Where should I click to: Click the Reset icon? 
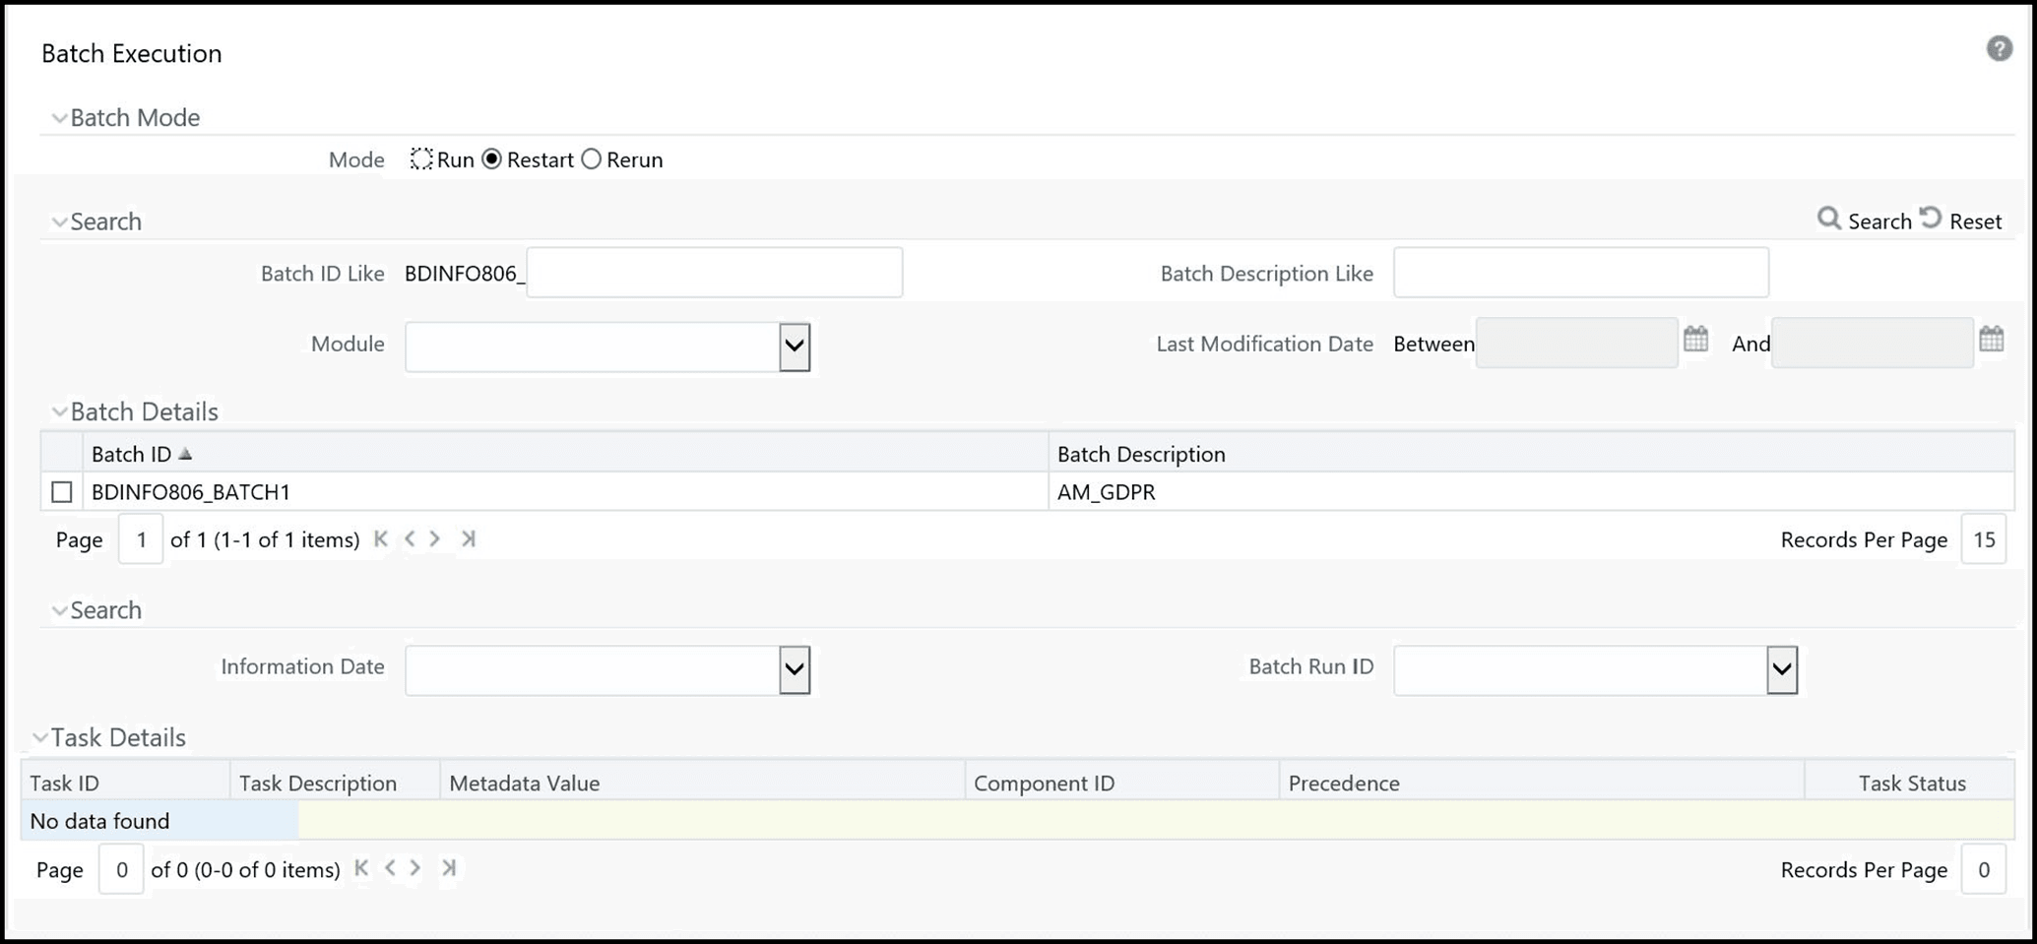1931,218
